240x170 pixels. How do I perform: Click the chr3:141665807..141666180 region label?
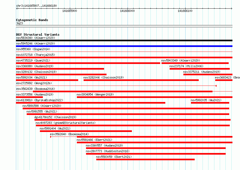(x=36, y=6)
